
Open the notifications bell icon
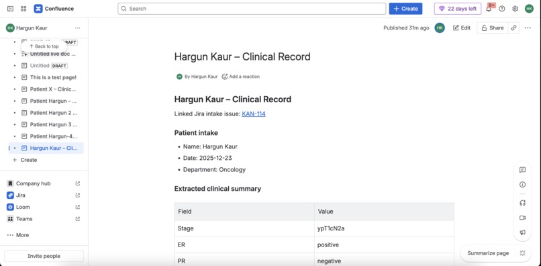[x=489, y=9]
